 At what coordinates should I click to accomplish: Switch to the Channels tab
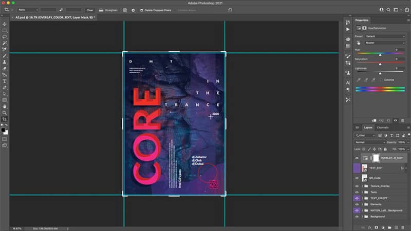[x=382, y=128]
